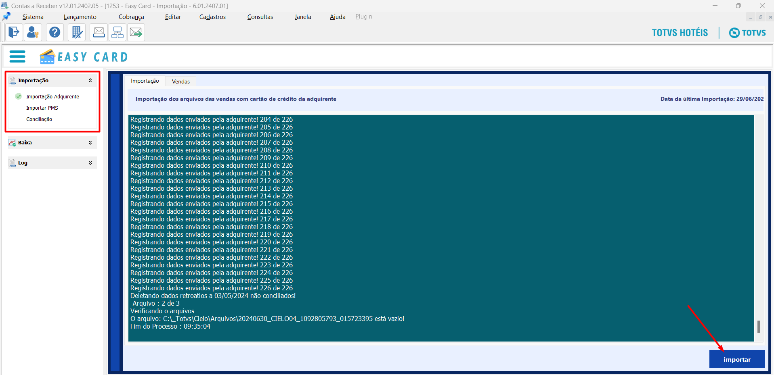Screen dimensions: 774x375
Task: Click the table with pencil toolbar icon
Action: point(77,32)
